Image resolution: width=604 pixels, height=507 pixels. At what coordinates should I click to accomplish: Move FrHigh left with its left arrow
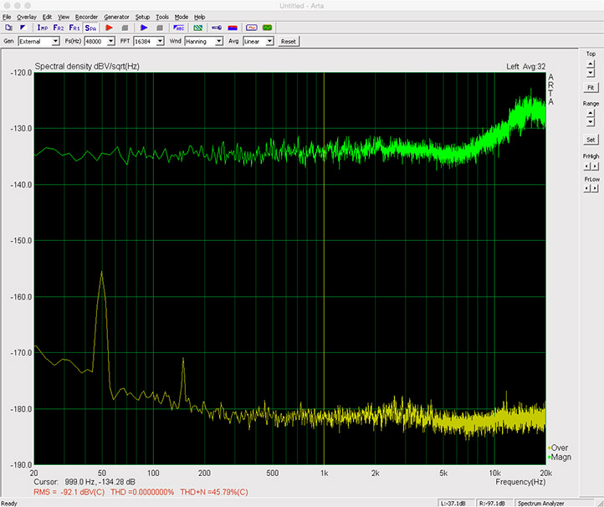tap(586, 166)
